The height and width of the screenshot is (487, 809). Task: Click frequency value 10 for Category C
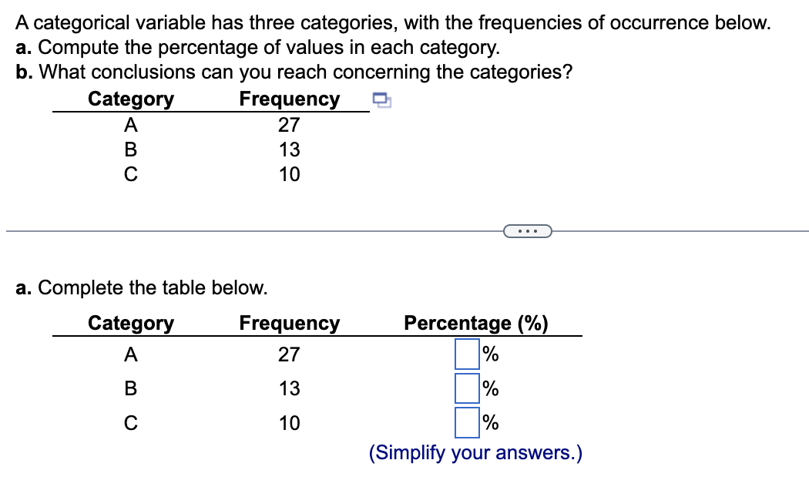290,174
